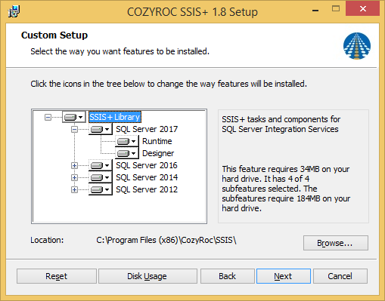
Task: Open SQL Server 2014 feature install dropdown
Action: [101, 177]
